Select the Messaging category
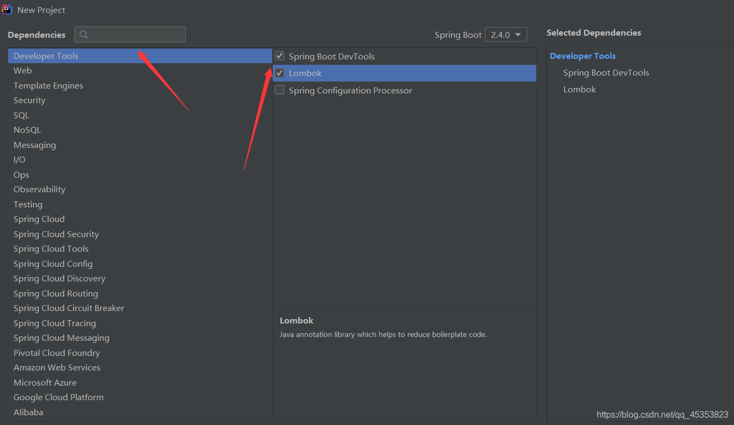 tap(140, 145)
